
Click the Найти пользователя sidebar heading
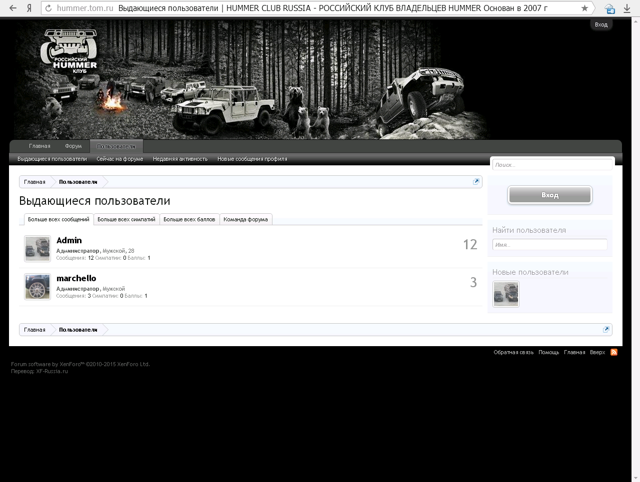[x=529, y=230]
